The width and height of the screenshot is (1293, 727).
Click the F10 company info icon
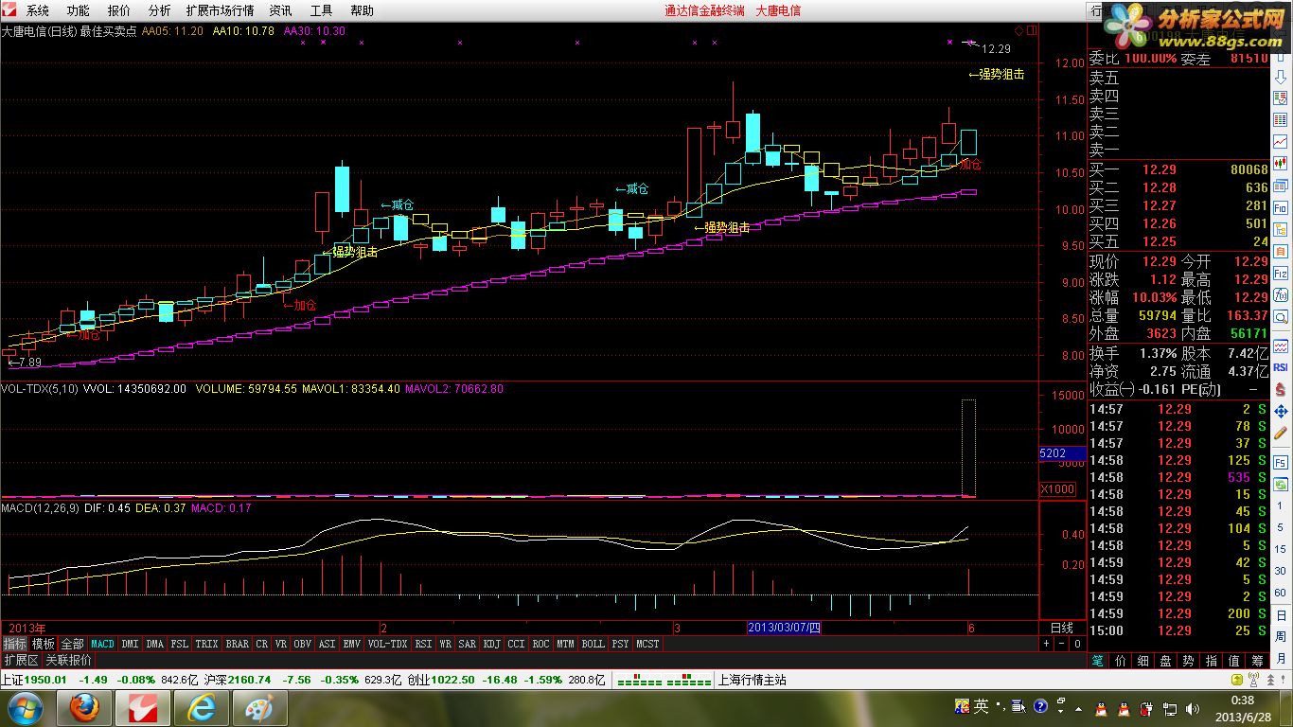(1281, 206)
